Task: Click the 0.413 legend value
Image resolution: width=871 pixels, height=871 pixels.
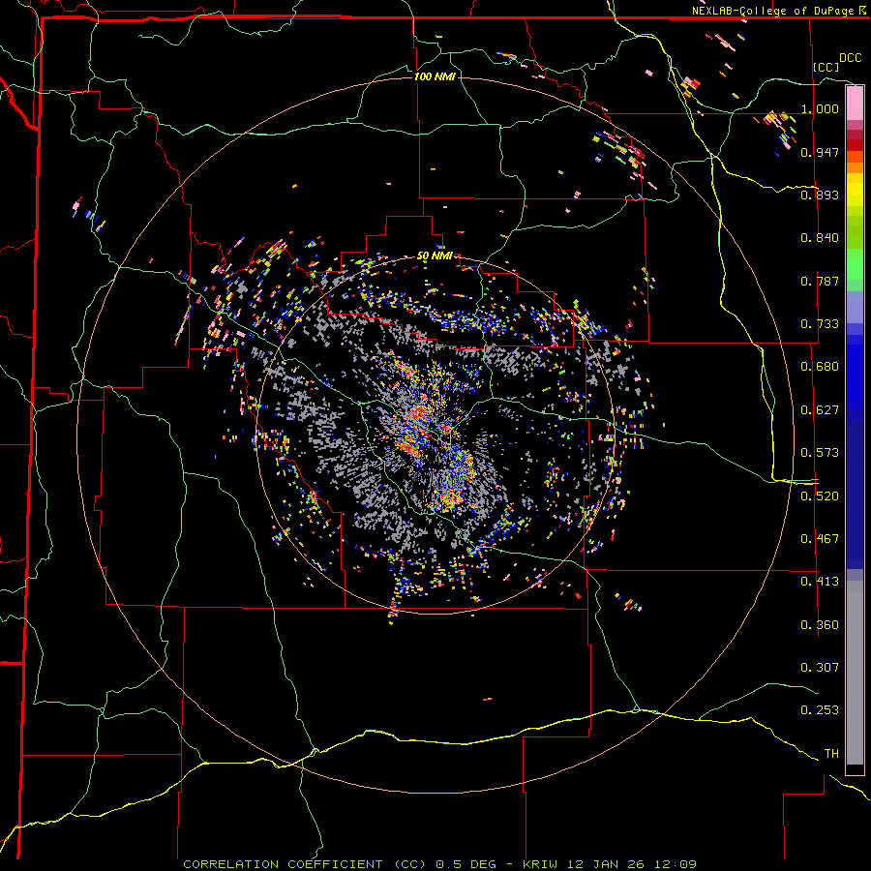Action: click(820, 582)
